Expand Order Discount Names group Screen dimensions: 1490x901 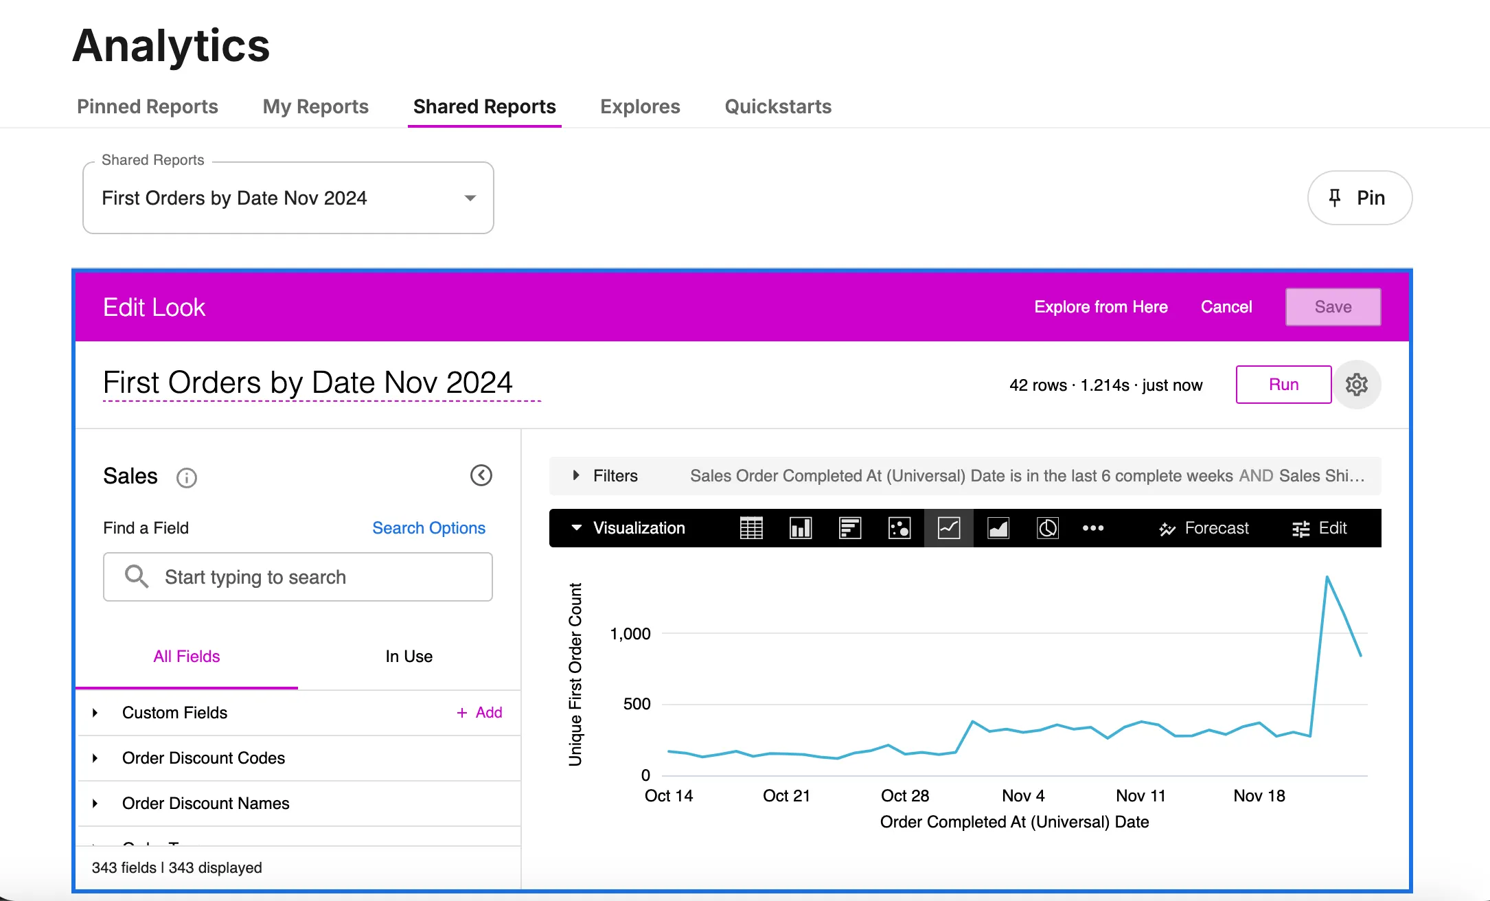tap(95, 803)
